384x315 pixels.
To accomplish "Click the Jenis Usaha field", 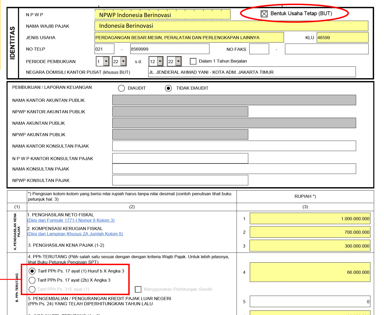I will (x=189, y=37).
